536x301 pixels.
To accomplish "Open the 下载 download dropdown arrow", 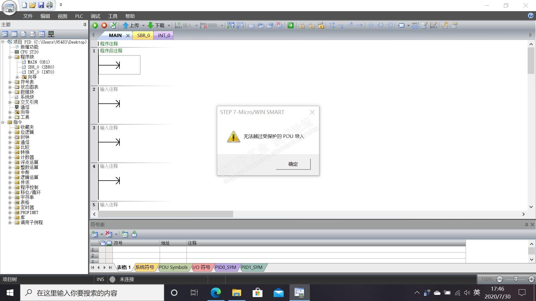I will pyautogui.click(x=169, y=26).
